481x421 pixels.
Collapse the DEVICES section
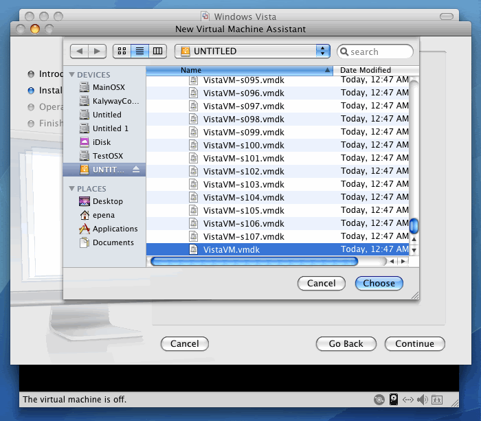coord(71,74)
